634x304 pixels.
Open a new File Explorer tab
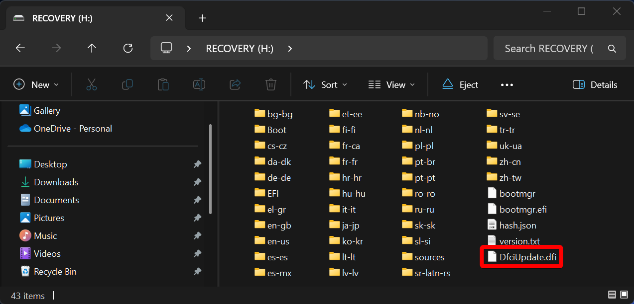pyautogui.click(x=202, y=17)
